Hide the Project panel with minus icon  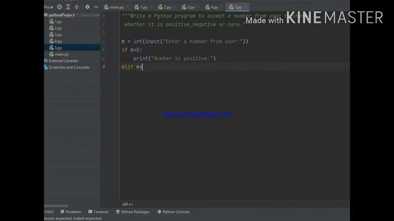[96, 7]
